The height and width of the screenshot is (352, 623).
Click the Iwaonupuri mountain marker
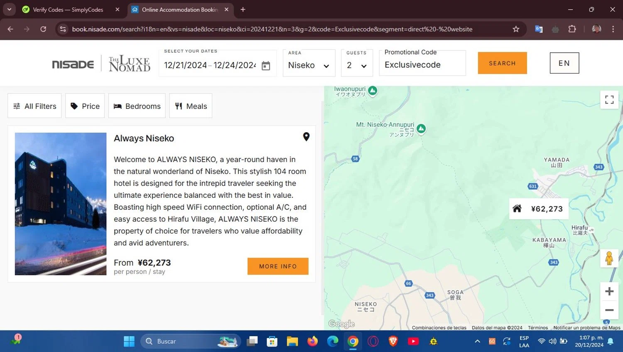(x=373, y=91)
